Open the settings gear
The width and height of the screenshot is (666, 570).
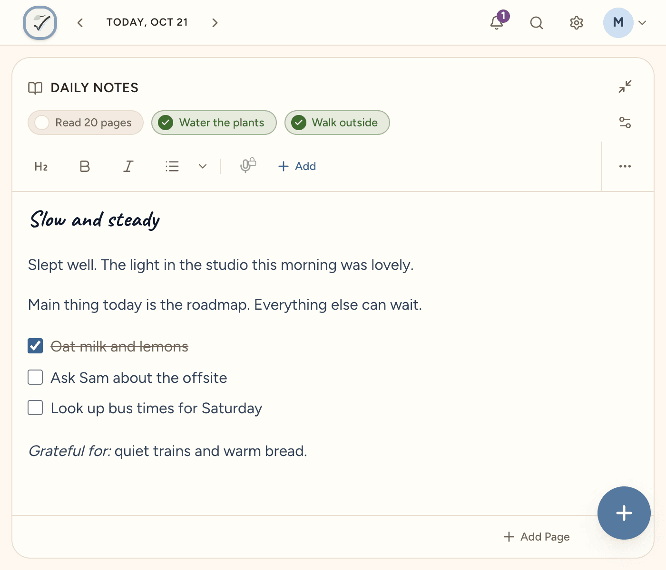click(577, 23)
